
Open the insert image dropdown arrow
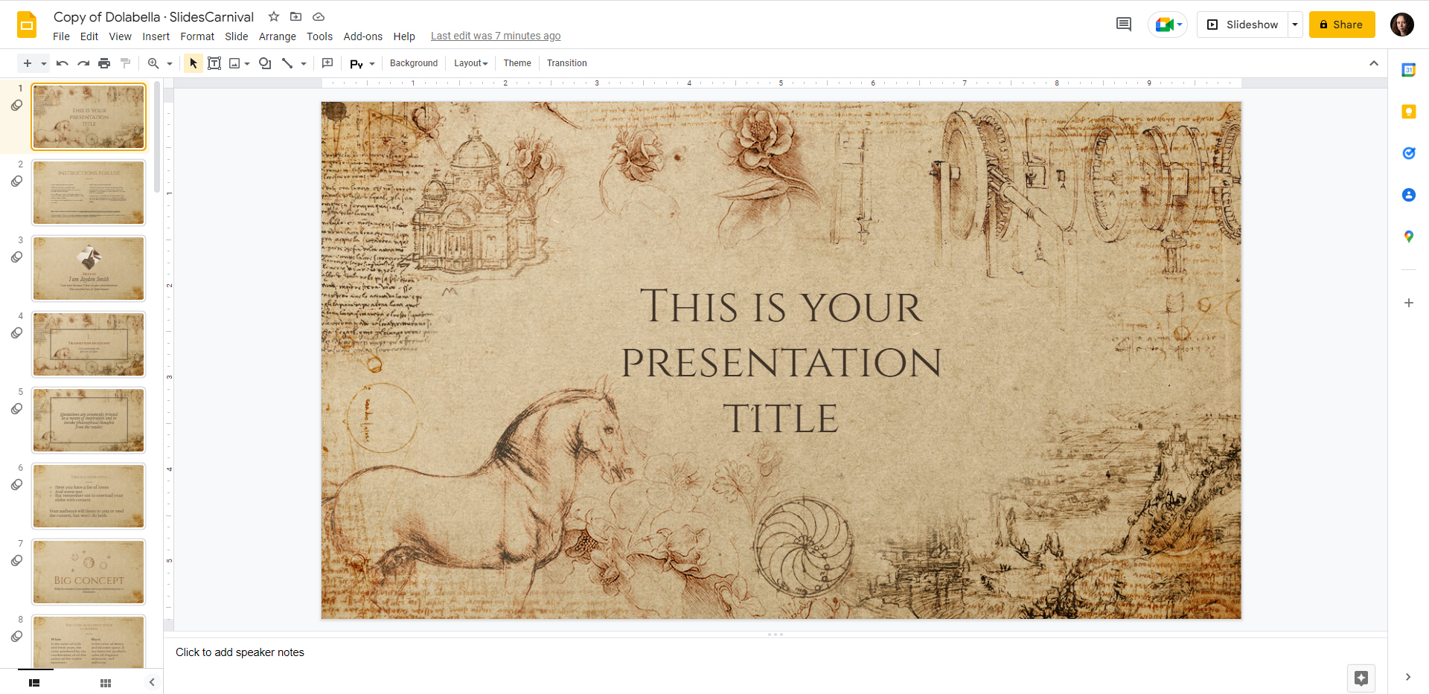(x=247, y=63)
